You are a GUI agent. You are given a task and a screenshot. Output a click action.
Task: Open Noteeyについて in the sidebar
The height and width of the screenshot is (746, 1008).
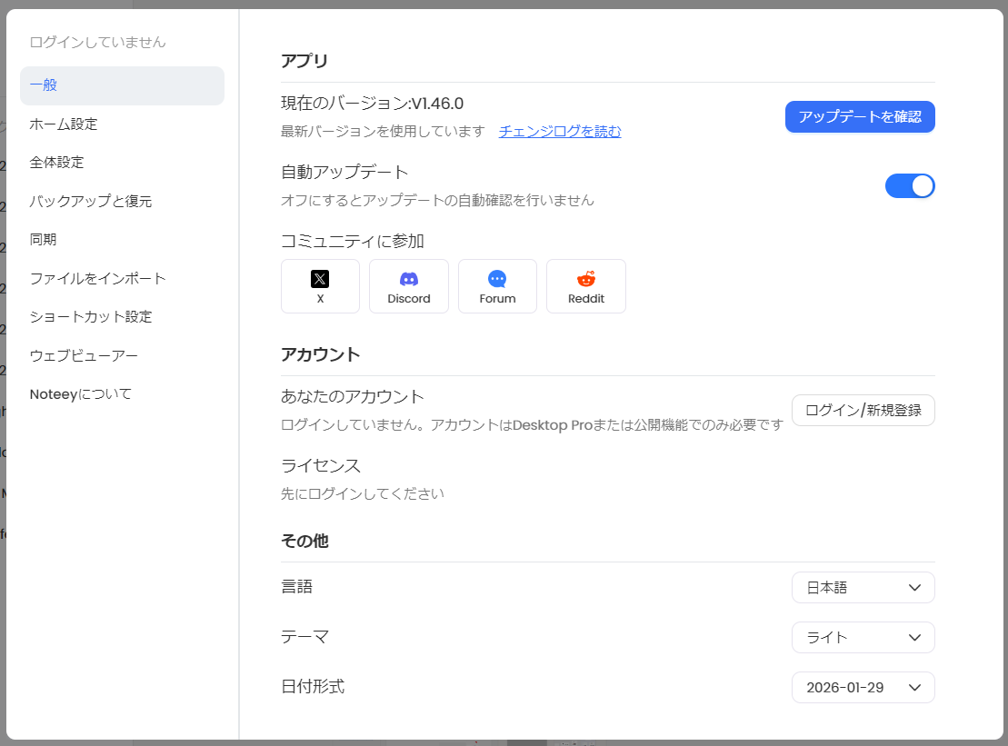click(122, 393)
